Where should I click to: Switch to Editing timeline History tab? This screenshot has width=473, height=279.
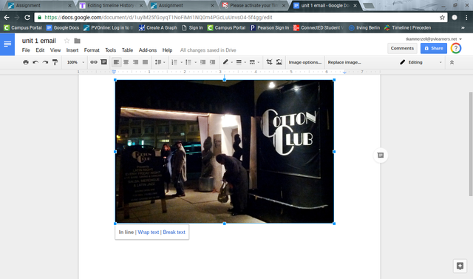point(110,5)
